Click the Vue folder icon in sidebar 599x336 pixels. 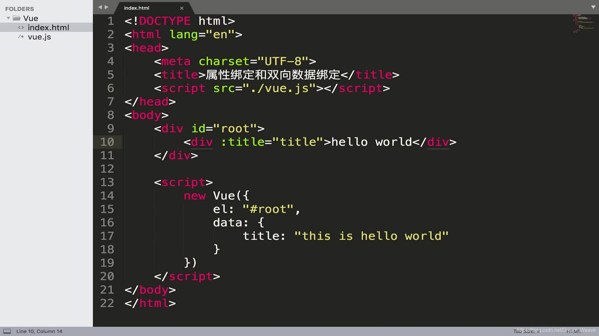pos(17,18)
